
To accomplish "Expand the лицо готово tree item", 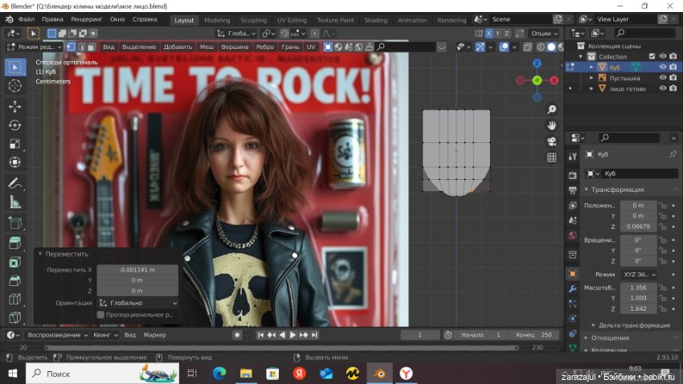I will pos(591,88).
